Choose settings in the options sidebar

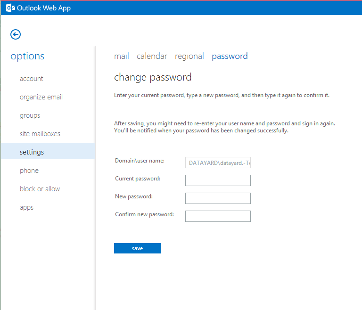[x=48, y=151]
